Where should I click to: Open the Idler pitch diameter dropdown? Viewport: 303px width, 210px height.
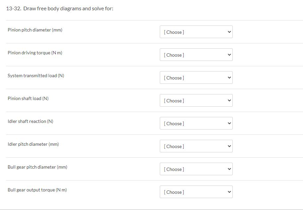point(196,146)
